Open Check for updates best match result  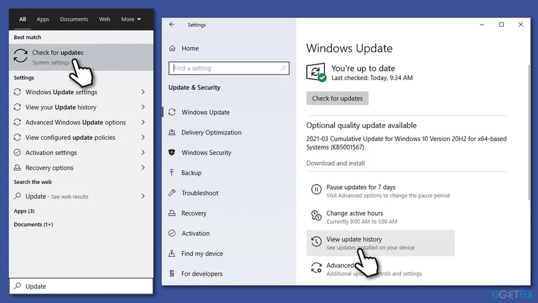[x=81, y=57]
